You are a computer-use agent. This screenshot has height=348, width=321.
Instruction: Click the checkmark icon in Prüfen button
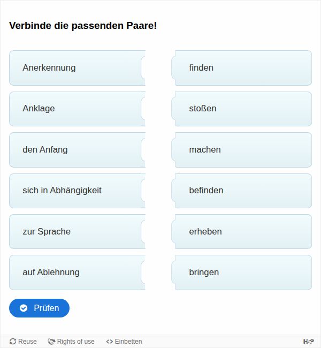(x=24, y=308)
